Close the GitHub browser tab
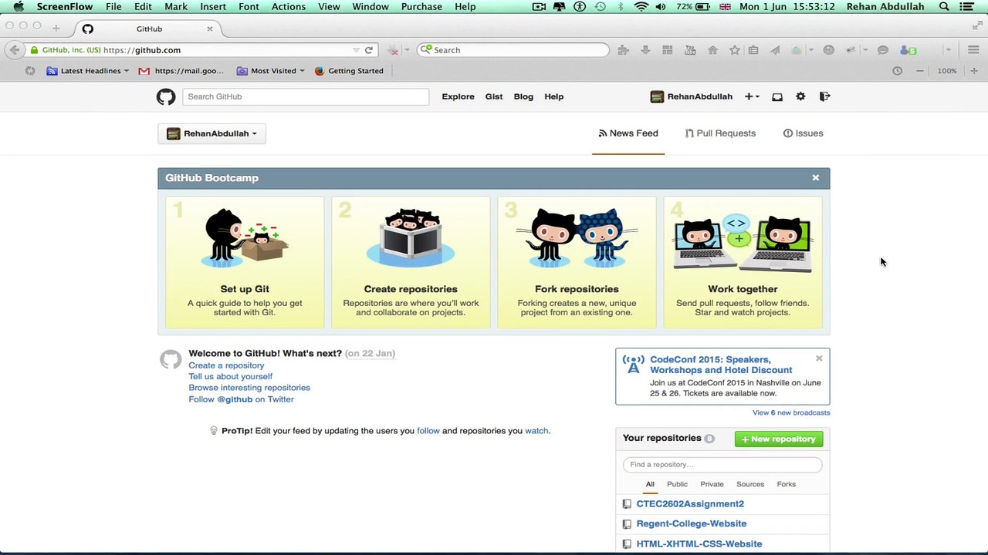 click(x=209, y=29)
